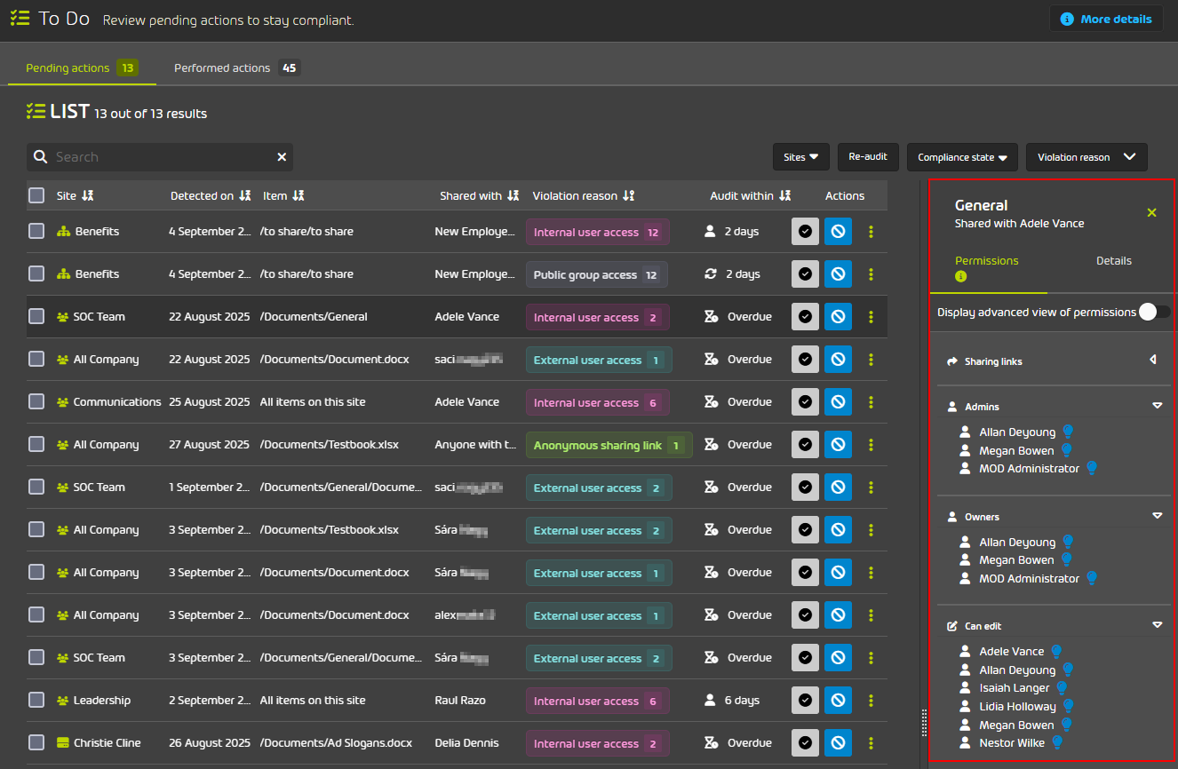
Task: Check the select-all checkbox in the table header
Action: (x=36, y=195)
